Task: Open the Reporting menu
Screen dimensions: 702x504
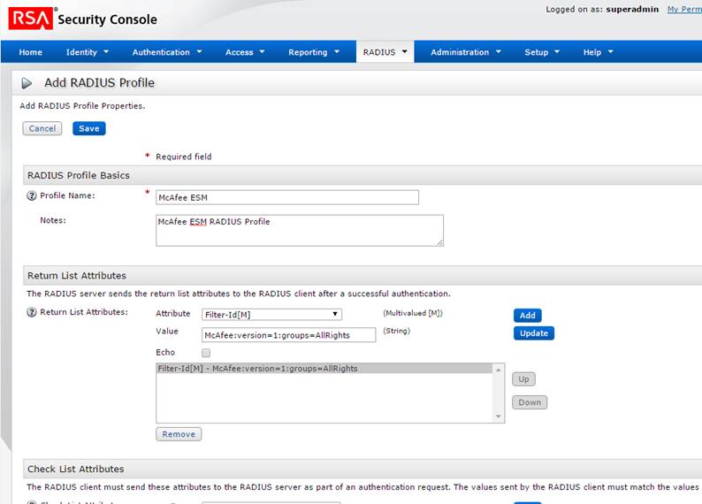Action: point(314,52)
